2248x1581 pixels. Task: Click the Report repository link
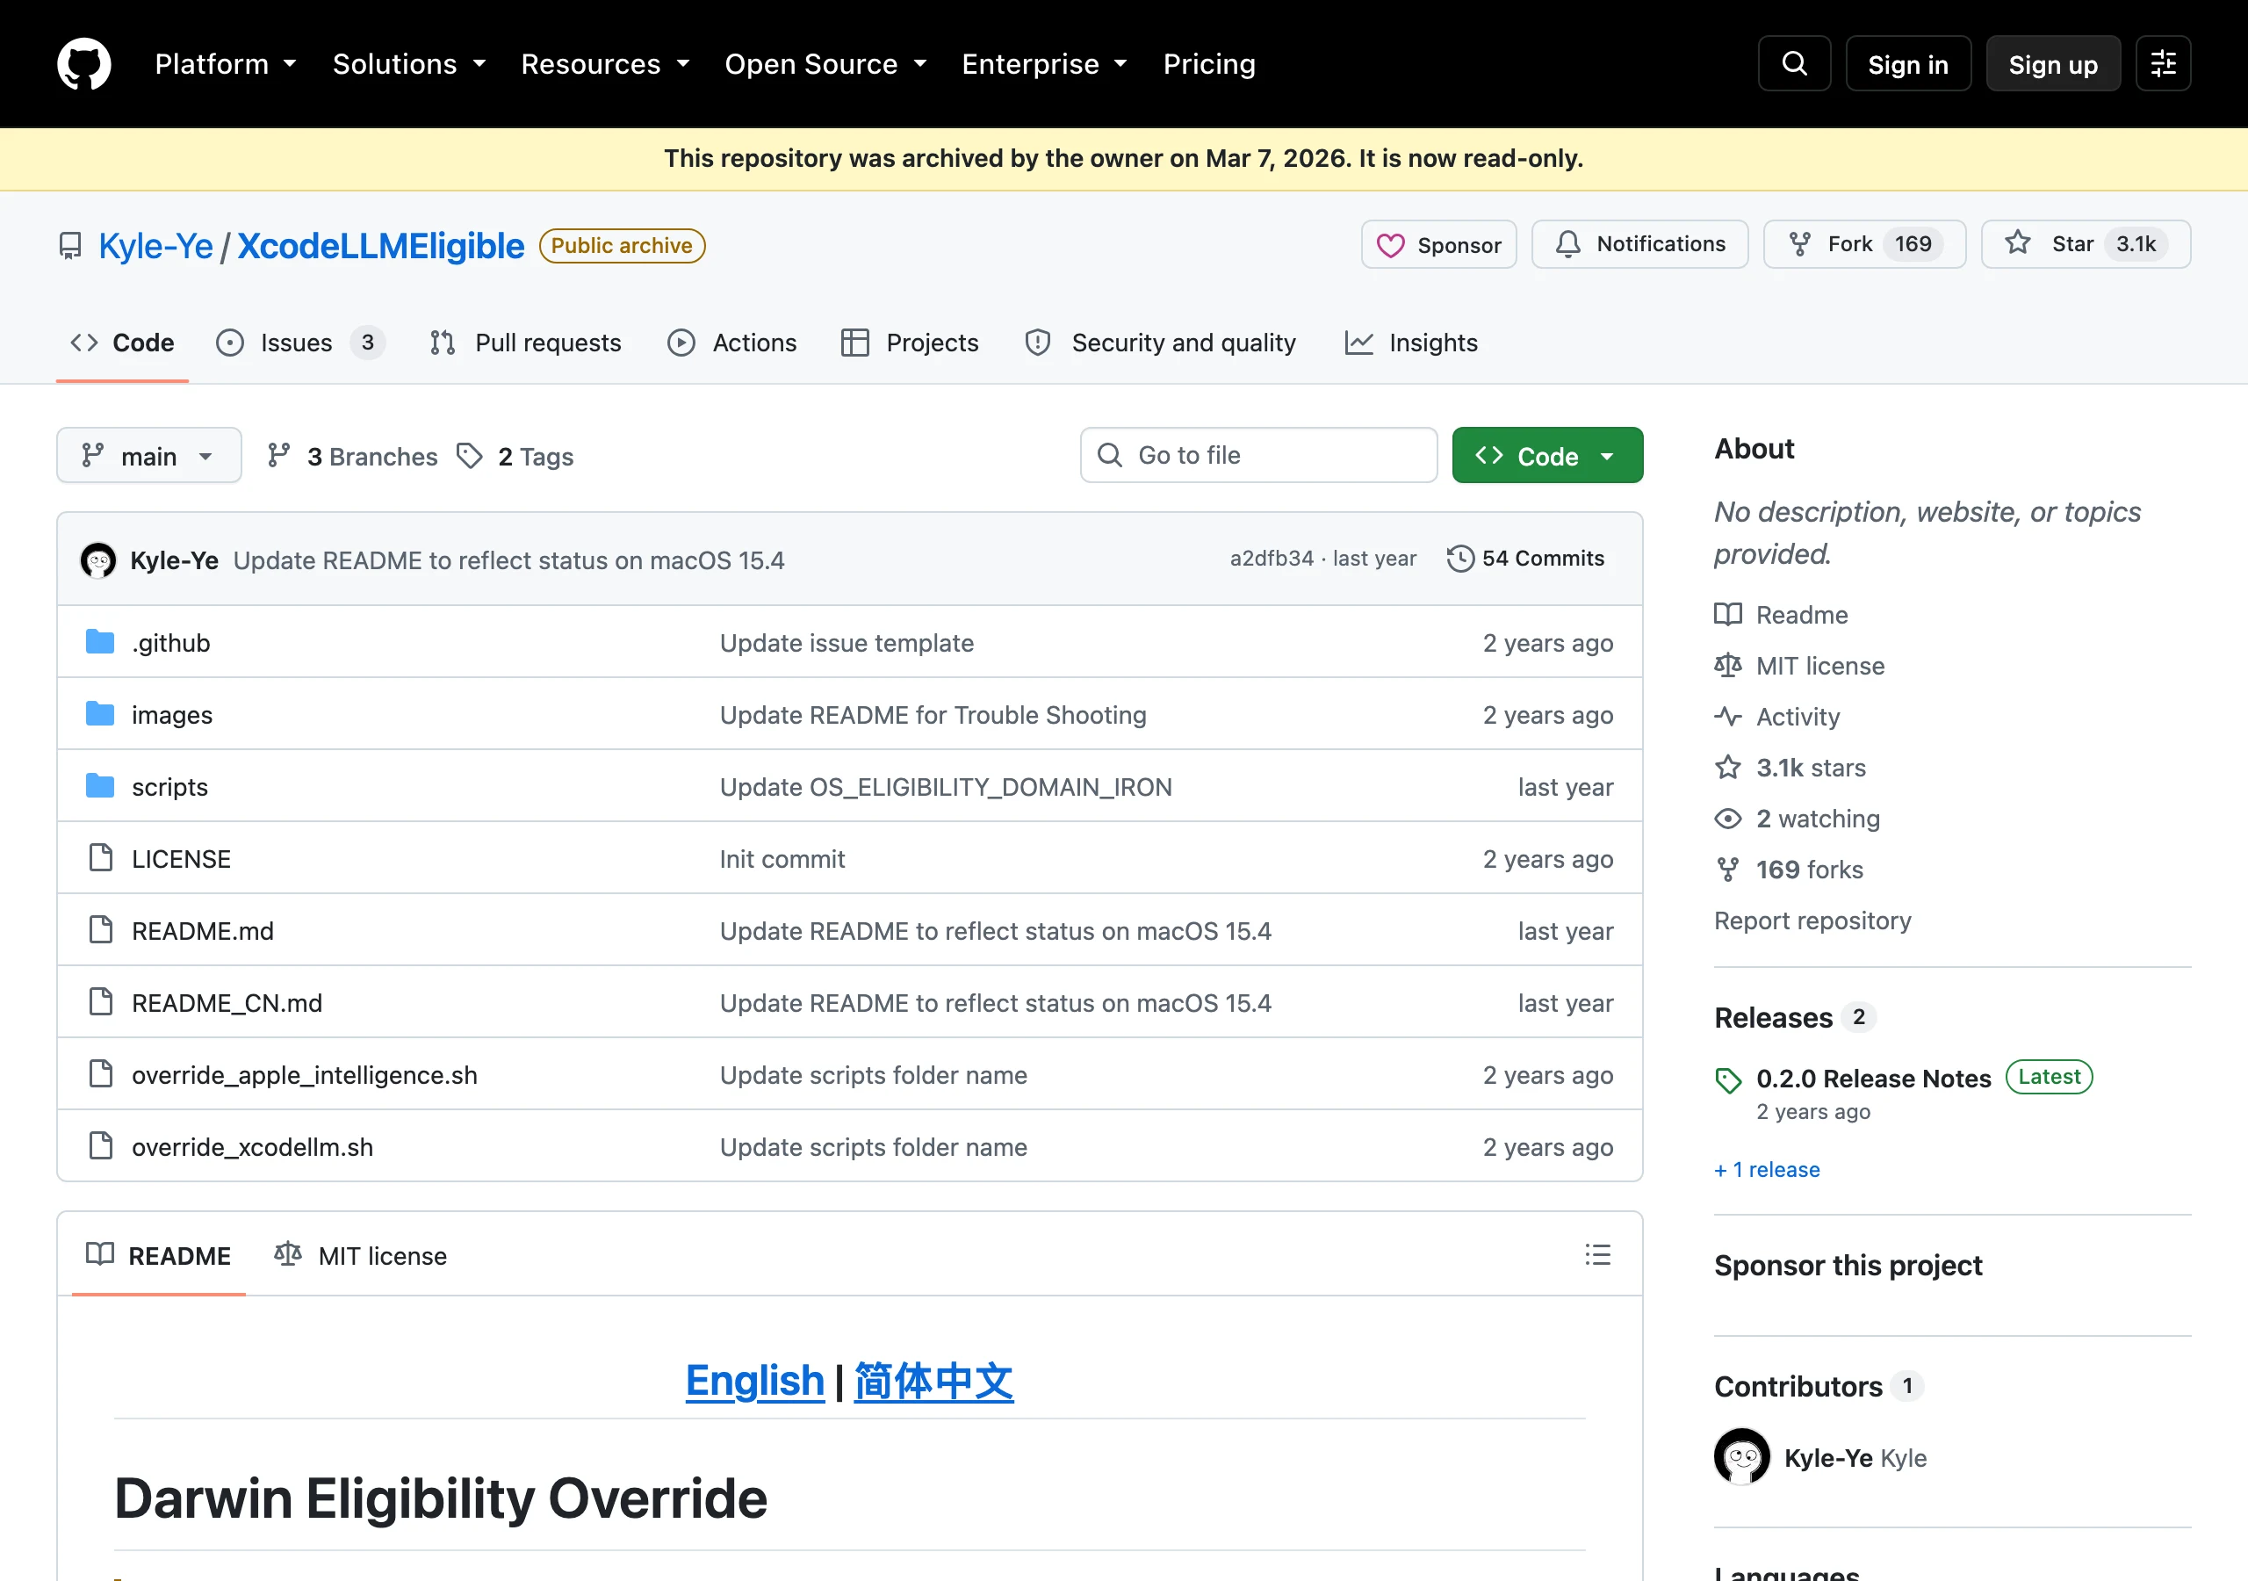click(x=1812, y=920)
